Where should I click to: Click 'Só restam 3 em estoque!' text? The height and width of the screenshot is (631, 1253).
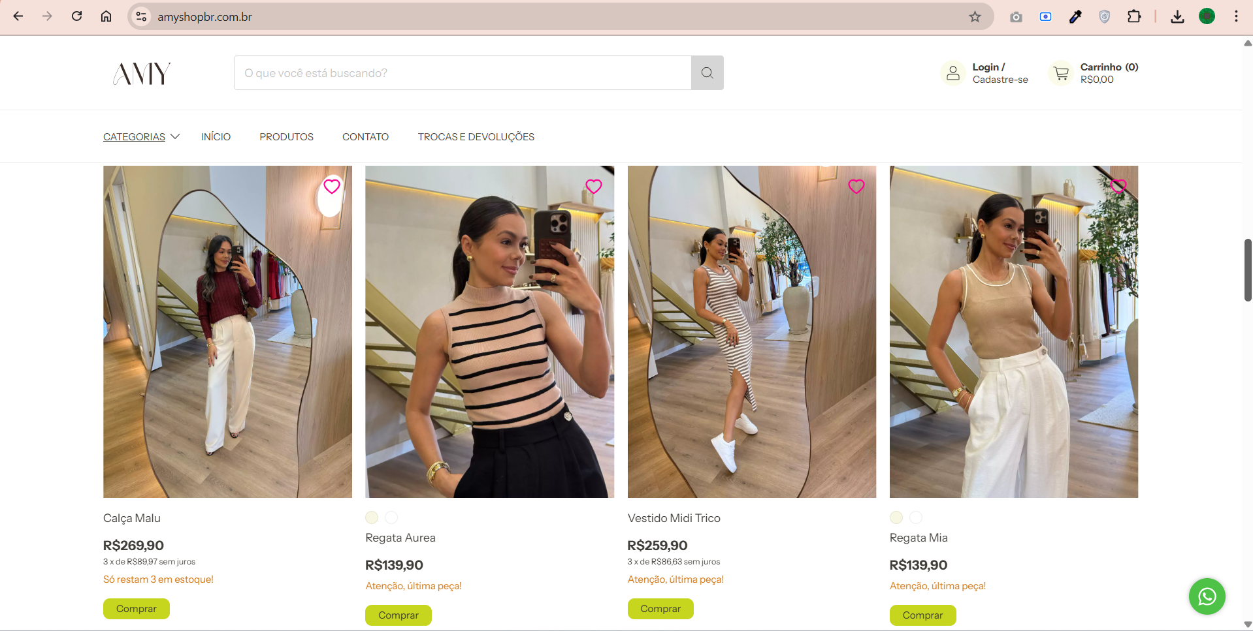tap(158, 579)
